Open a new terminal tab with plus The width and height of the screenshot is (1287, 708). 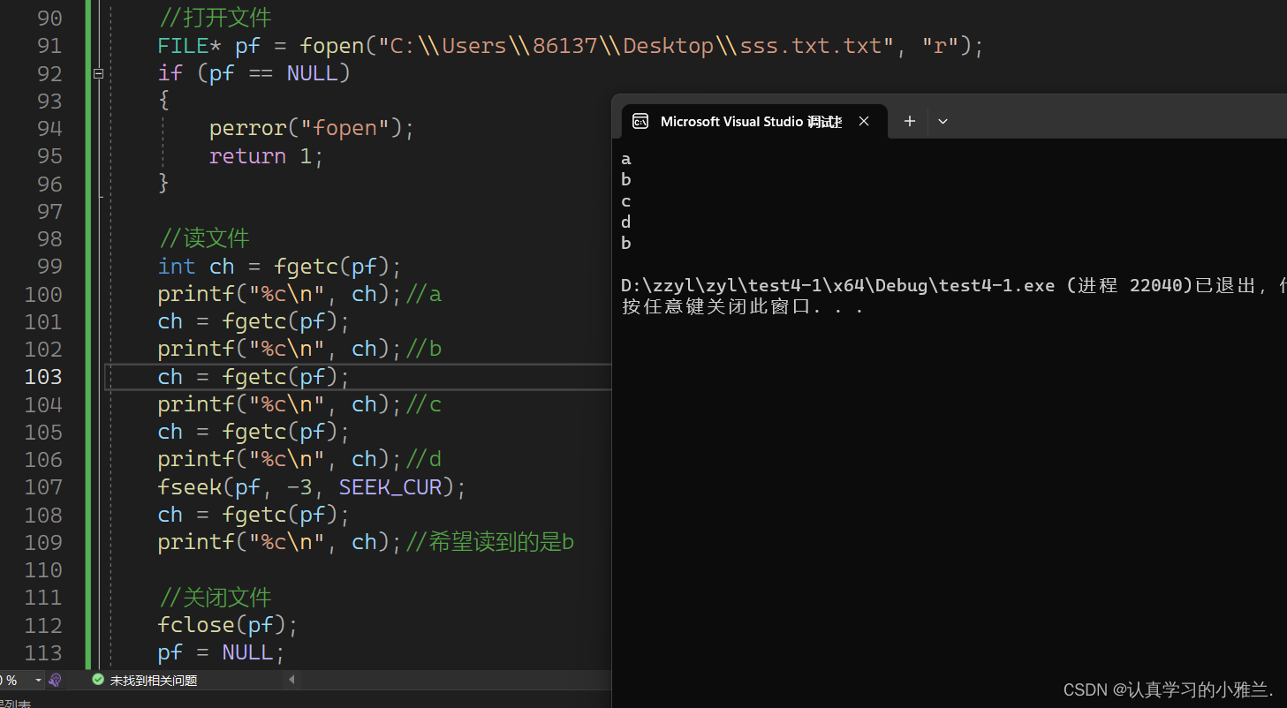909,122
